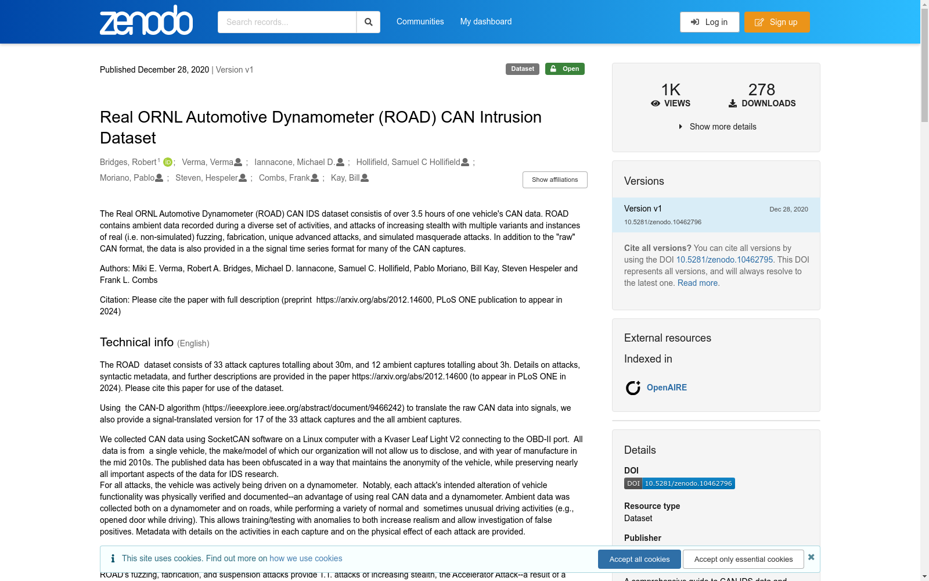Click 'Resource type' label in Details
The image size is (929, 581).
coord(652,506)
